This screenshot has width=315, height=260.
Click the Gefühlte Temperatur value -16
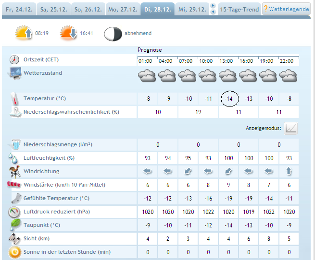tap(208, 199)
